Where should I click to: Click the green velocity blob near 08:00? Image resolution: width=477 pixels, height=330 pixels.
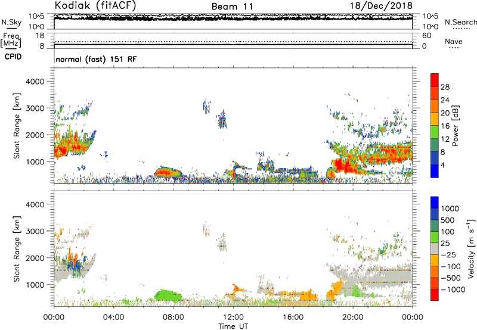(x=168, y=295)
